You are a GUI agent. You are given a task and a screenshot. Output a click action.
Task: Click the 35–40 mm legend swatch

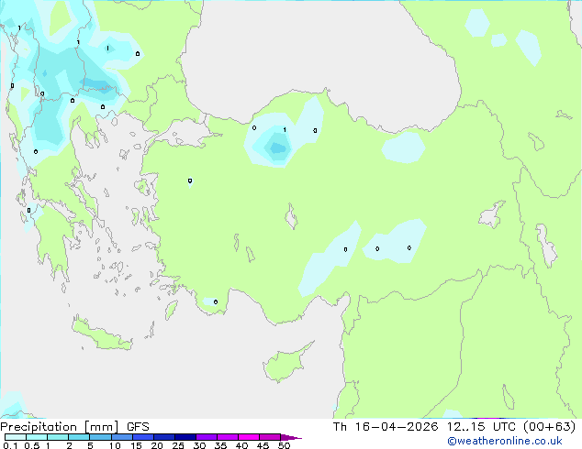click(x=227, y=437)
